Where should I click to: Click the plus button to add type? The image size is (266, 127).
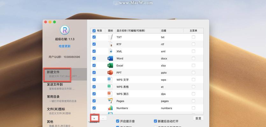point(94,118)
